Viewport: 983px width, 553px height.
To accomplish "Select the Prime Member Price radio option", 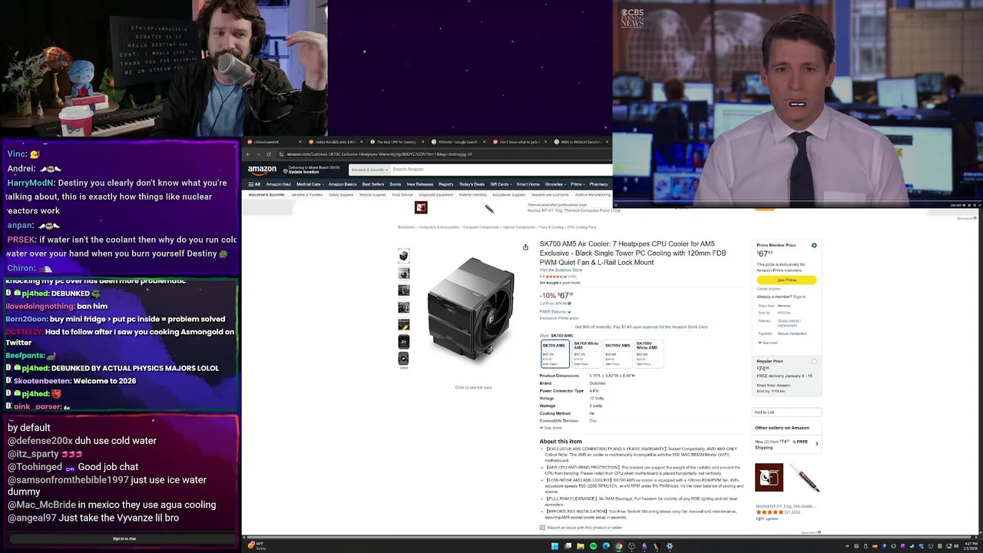I will point(814,246).
